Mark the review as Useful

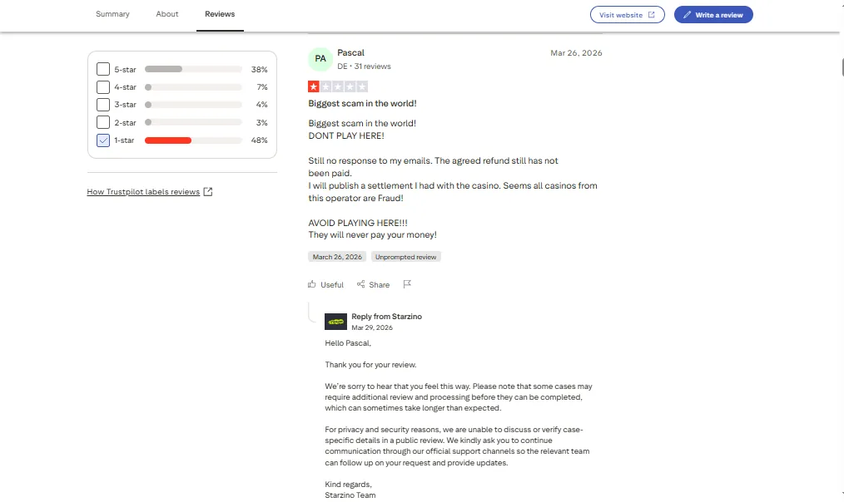[325, 285]
